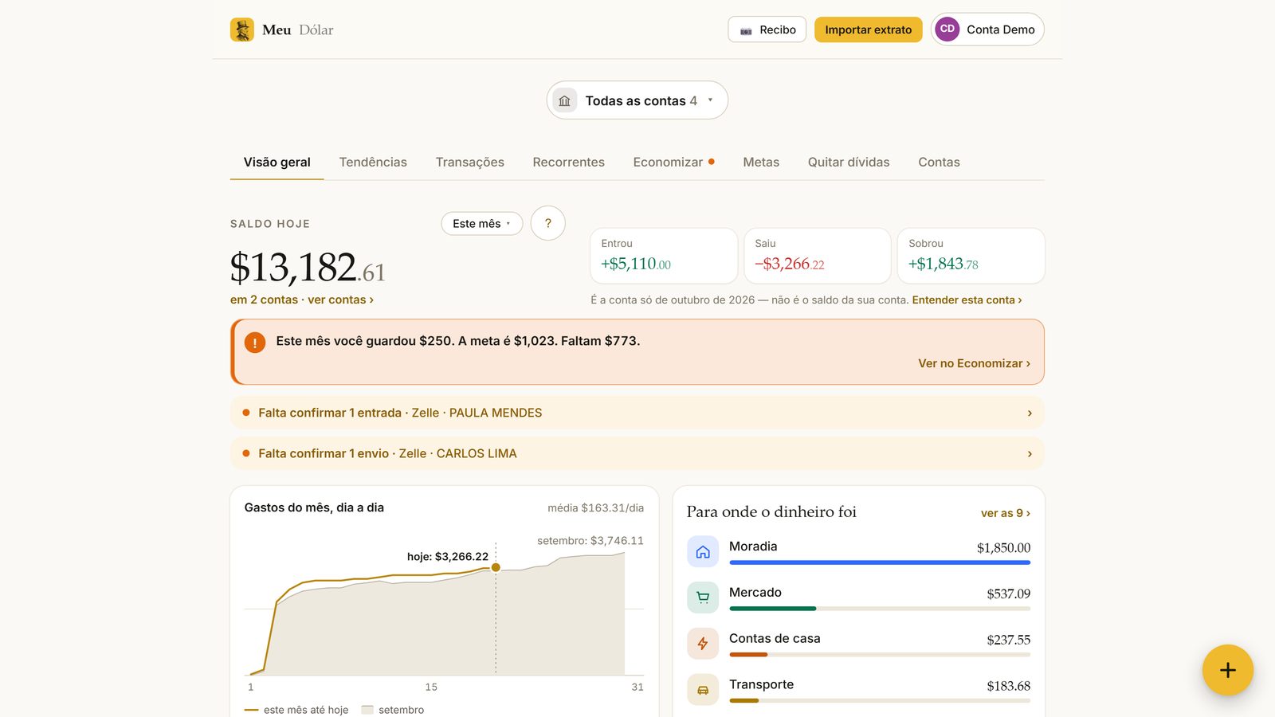Click the Moradia blue progress bar

[x=880, y=562]
